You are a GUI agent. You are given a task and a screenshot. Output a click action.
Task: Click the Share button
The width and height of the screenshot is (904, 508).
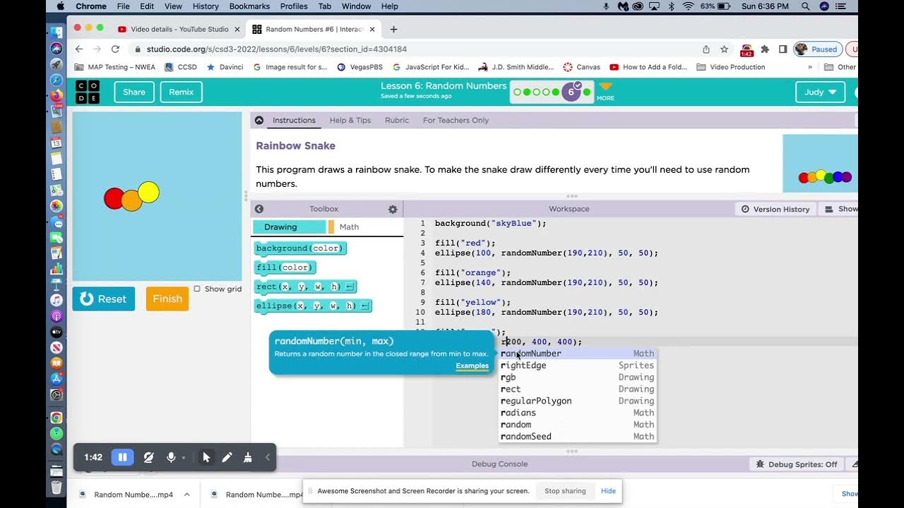pos(134,92)
